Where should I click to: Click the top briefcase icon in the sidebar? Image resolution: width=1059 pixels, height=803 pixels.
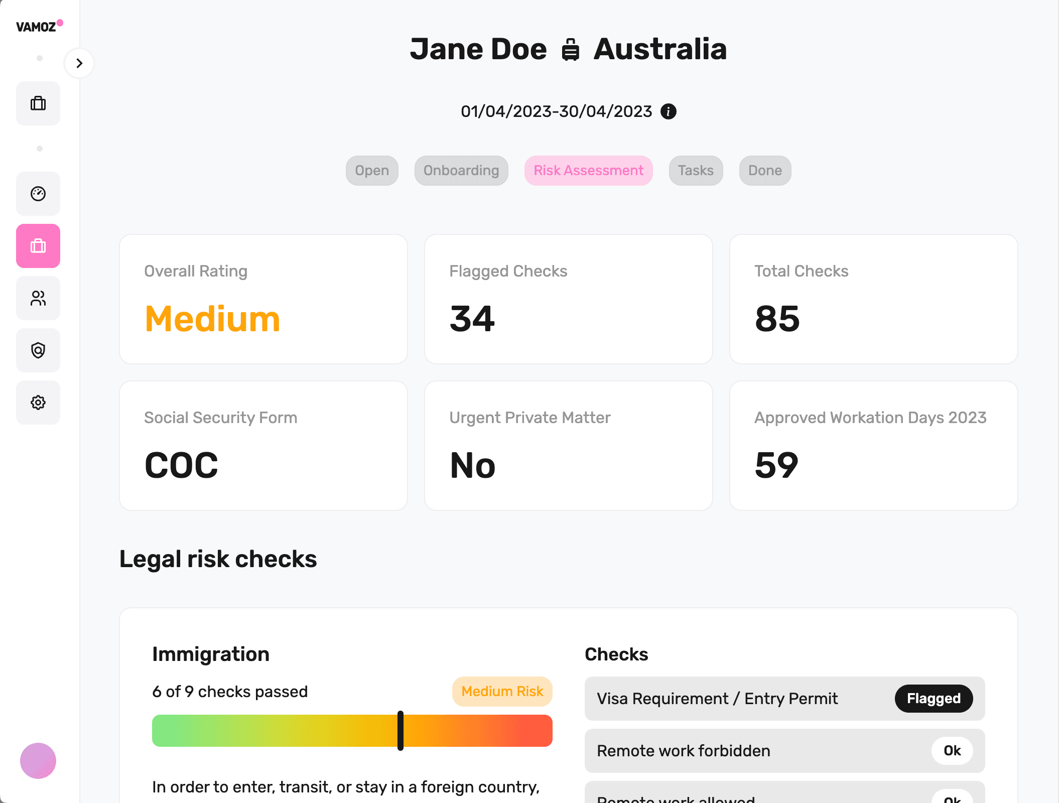click(x=38, y=103)
